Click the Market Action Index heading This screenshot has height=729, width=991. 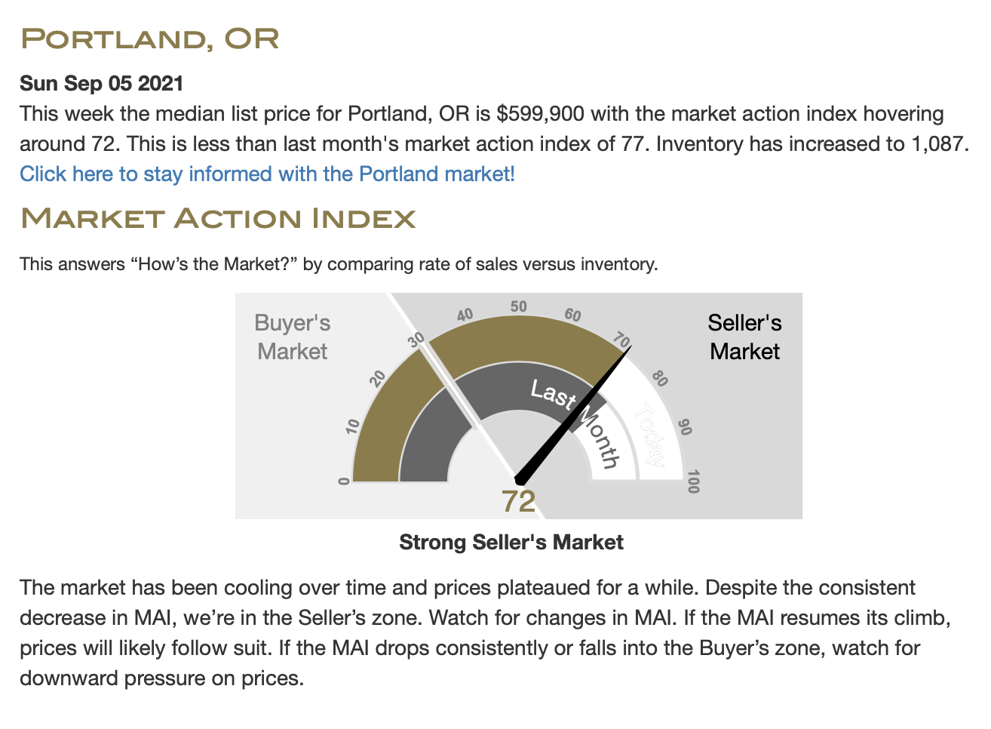pos(218,219)
